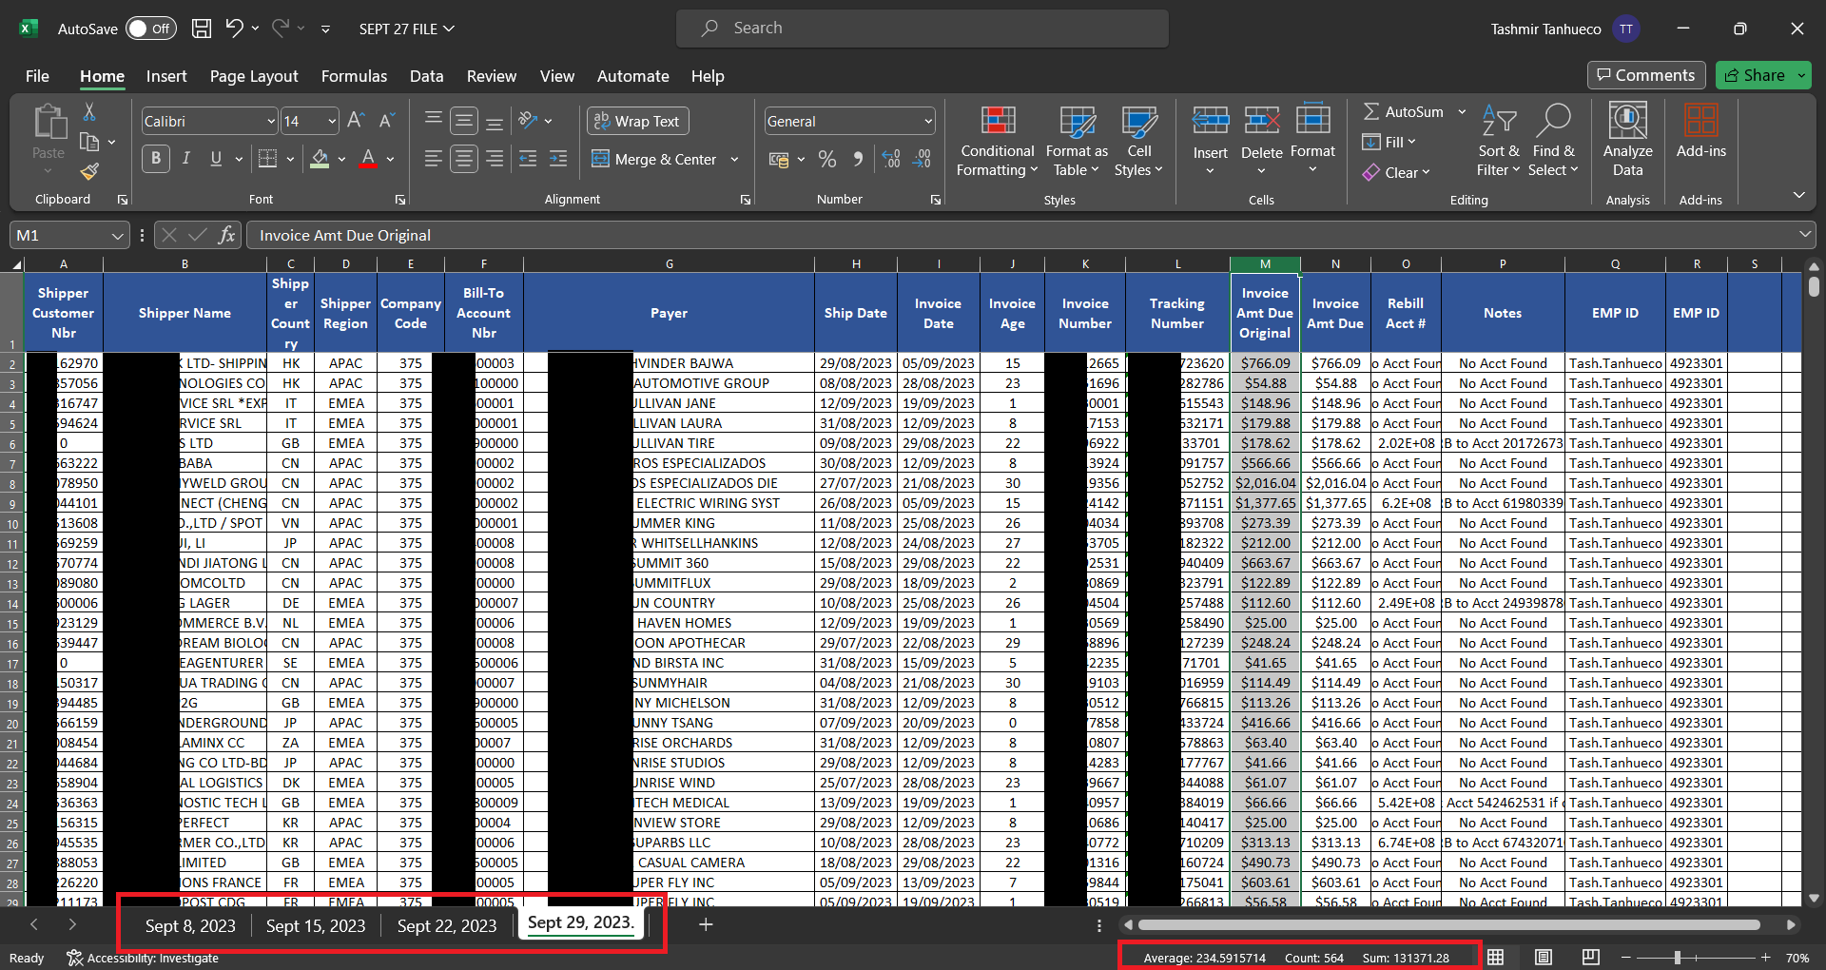1826x970 pixels.
Task: Open the Comments pane
Action: 1646,75
